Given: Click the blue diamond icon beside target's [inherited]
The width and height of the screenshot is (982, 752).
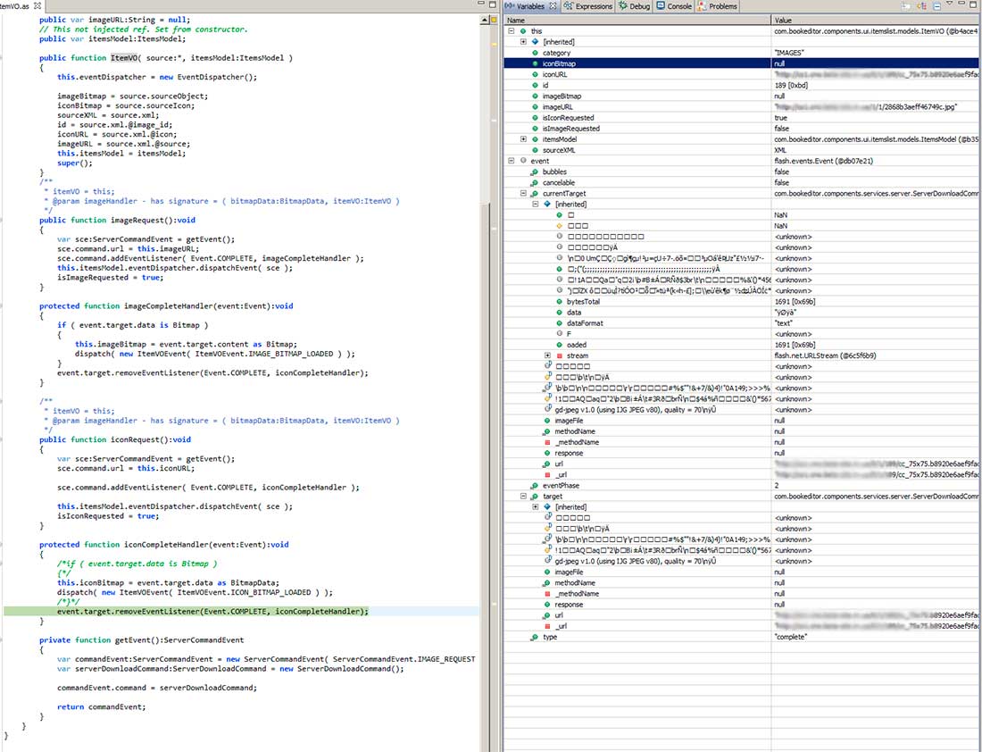Looking at the screenshot, I should point(546,506).
